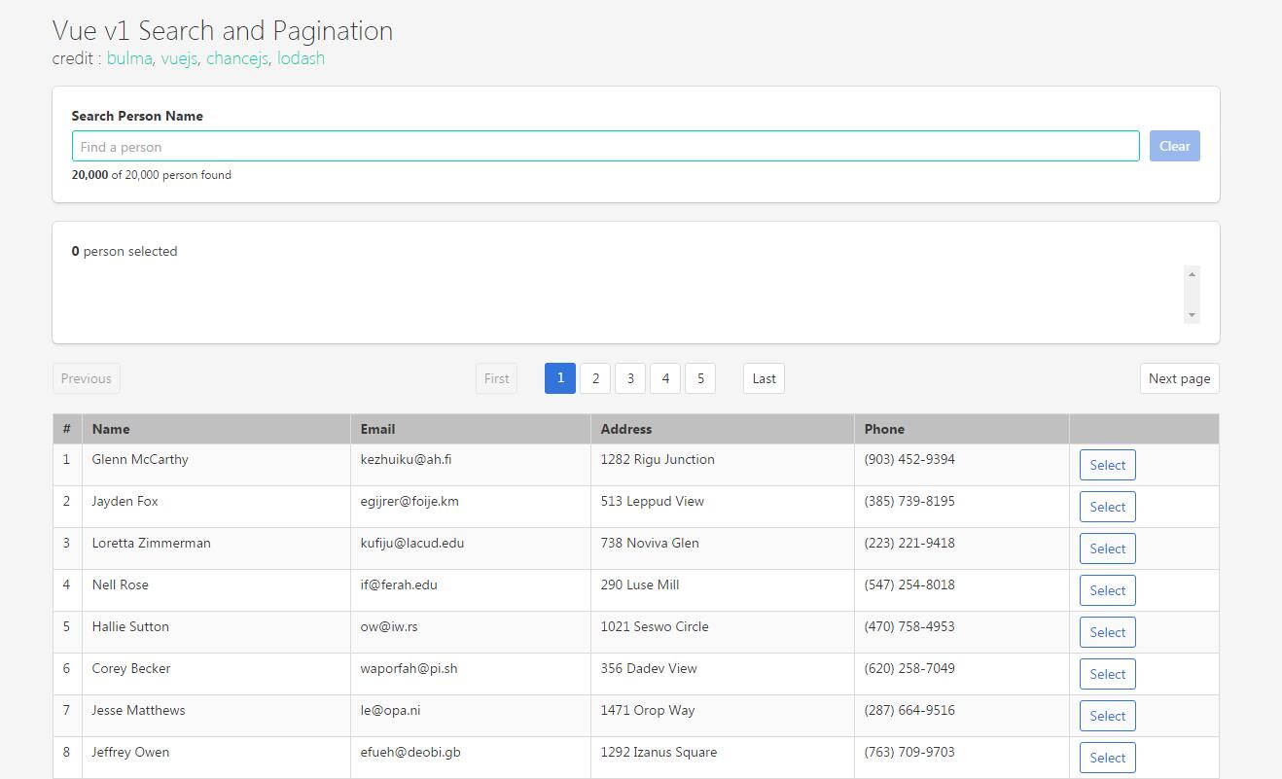Open the lodash credit link
The height and width of the screenshot is (779, 1282).
[x=300, y=58]
